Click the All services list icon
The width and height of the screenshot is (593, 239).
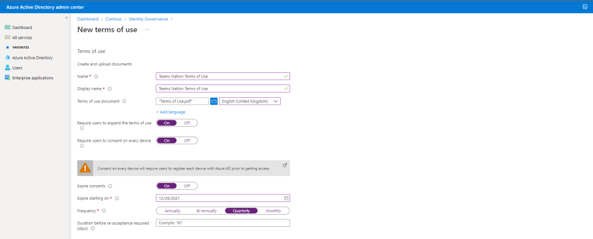(8, 38)
